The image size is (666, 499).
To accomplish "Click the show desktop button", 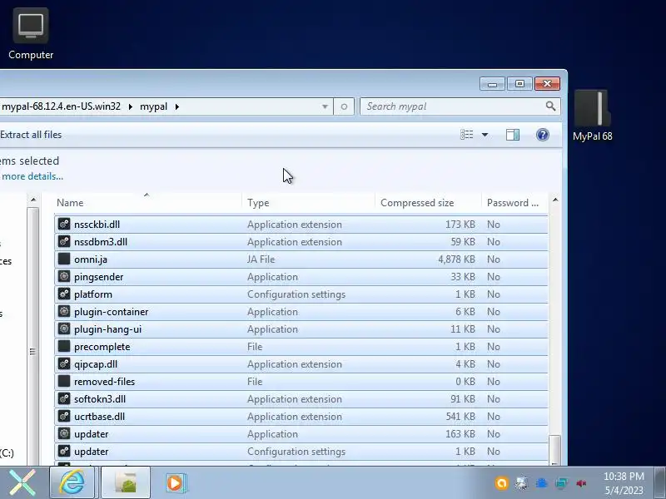I will tap(659, 483).
